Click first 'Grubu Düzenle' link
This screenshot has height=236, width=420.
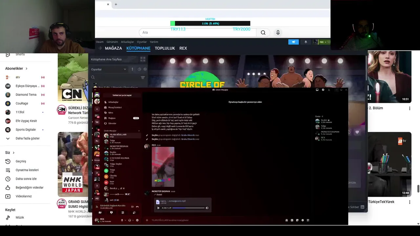(188, 135)
